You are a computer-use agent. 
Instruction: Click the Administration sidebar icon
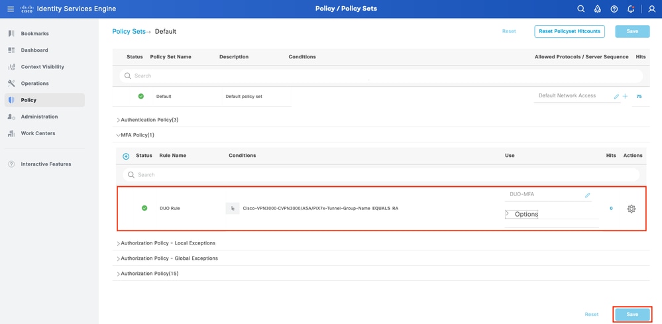click(x=11, y=117)
